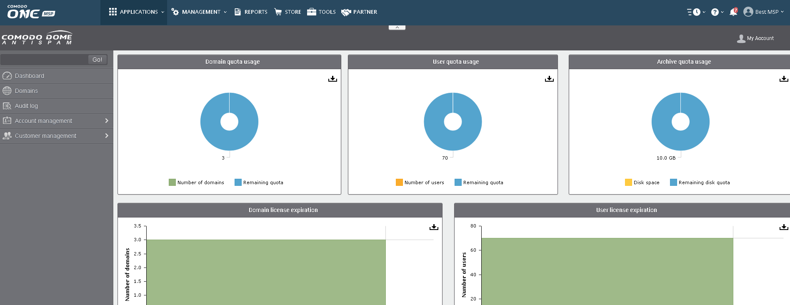
Task: Download the Domain quota usage chart
Action: click(x=332, y=79)
